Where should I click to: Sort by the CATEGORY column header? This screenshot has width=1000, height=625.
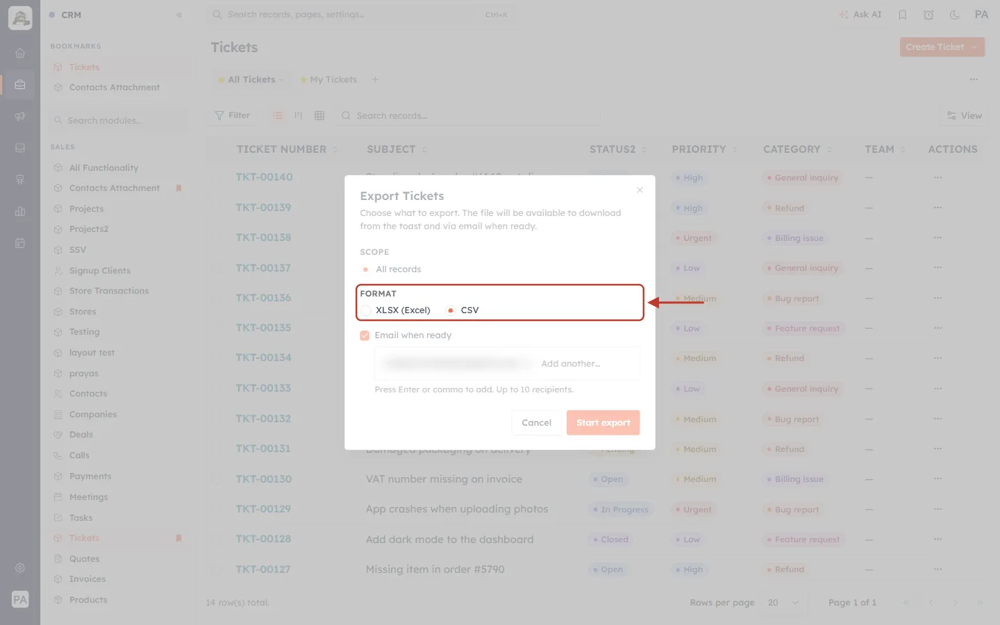click(797, 149)
